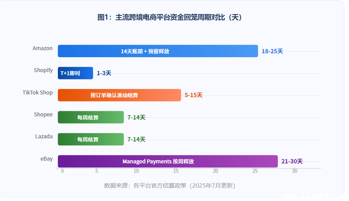The image size is (349, 201).
Task: Click the purple bar Managed Payments 按周释放
Action: tap(168, 161)
